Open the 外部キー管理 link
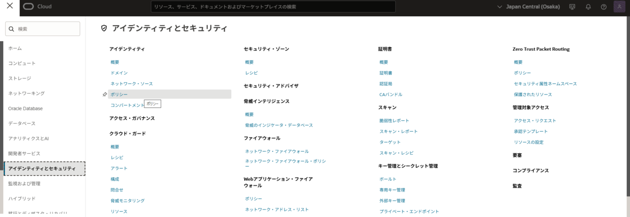Viewport: 630px width, 217px height. pos(392,201)
